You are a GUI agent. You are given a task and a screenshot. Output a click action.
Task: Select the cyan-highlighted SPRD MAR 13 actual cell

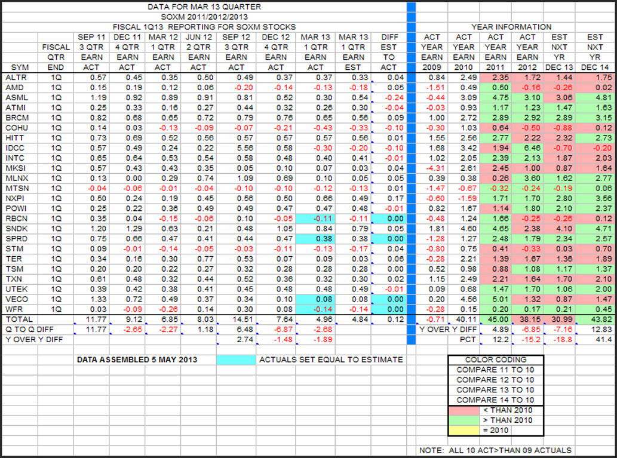click(x=315, y=238)
